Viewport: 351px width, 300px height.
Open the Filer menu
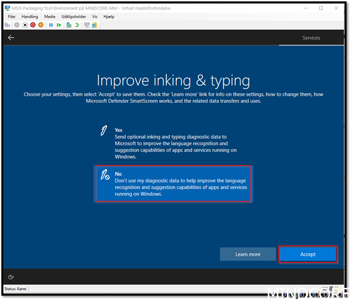click(12, 17)
